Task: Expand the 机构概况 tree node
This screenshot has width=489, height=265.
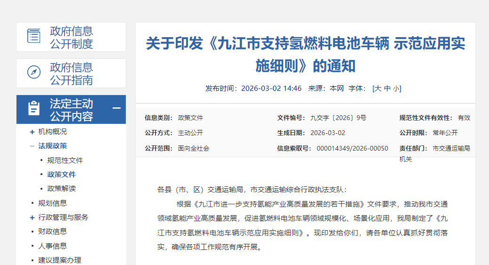Action: (32, 132)
